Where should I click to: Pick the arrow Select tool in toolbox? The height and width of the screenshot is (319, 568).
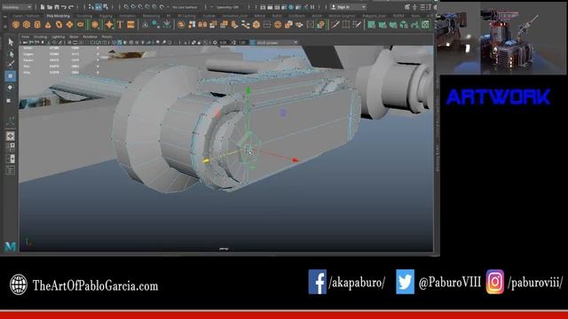click(11, 43)
